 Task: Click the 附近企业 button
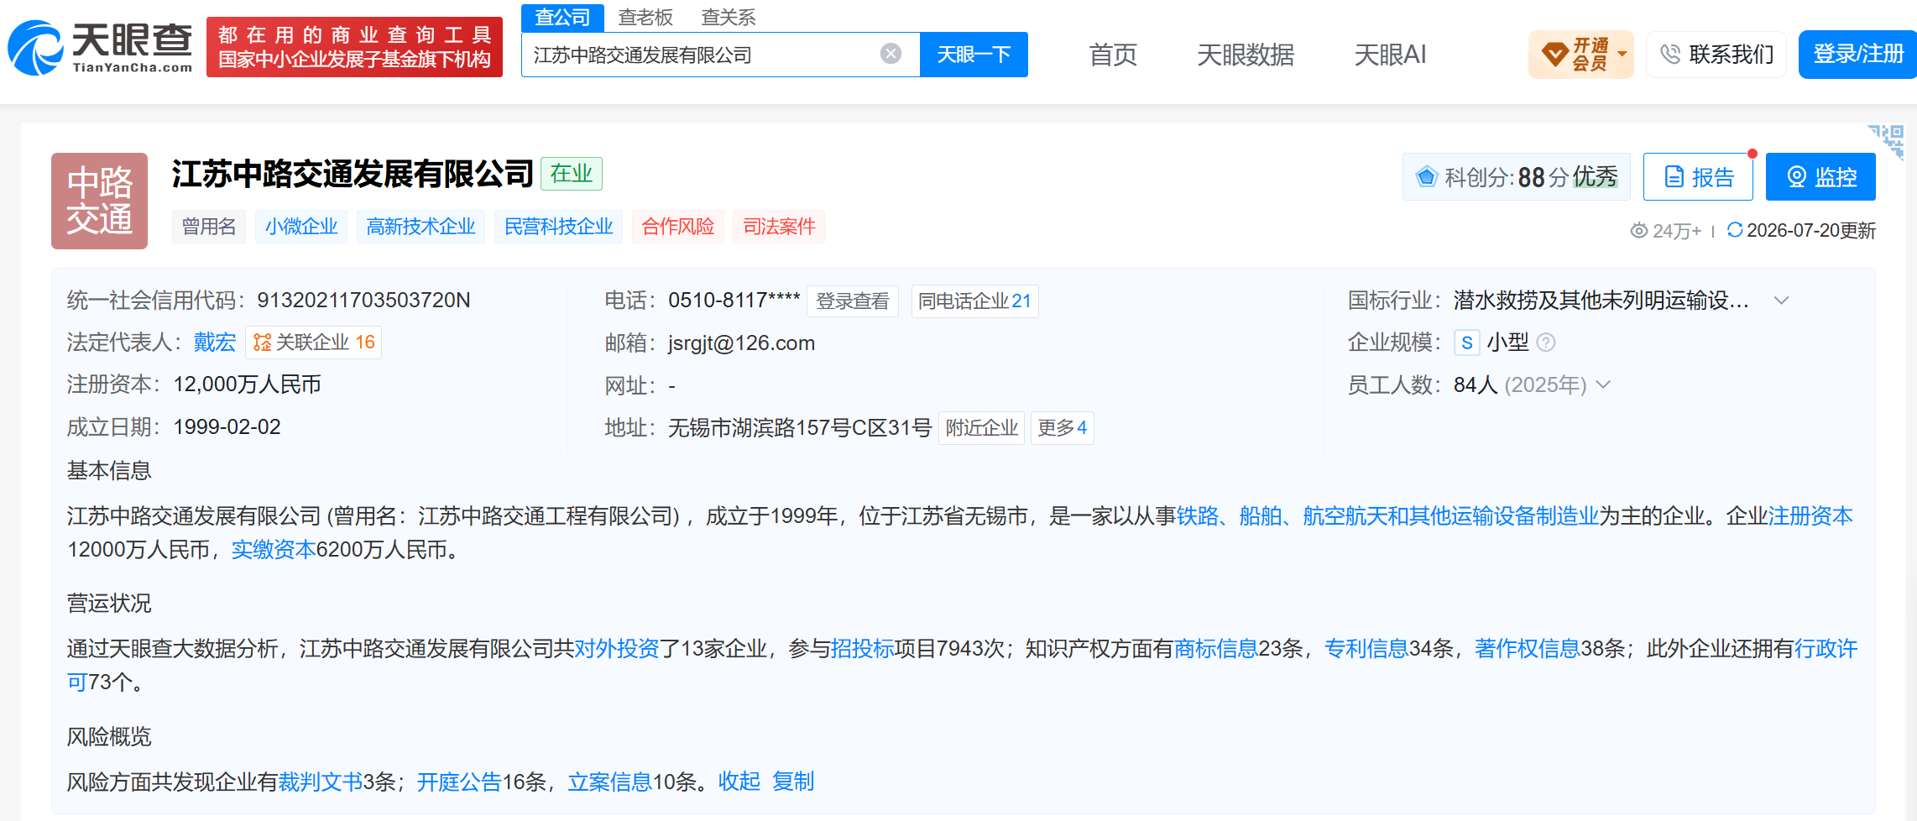click(x=981, y=428)
